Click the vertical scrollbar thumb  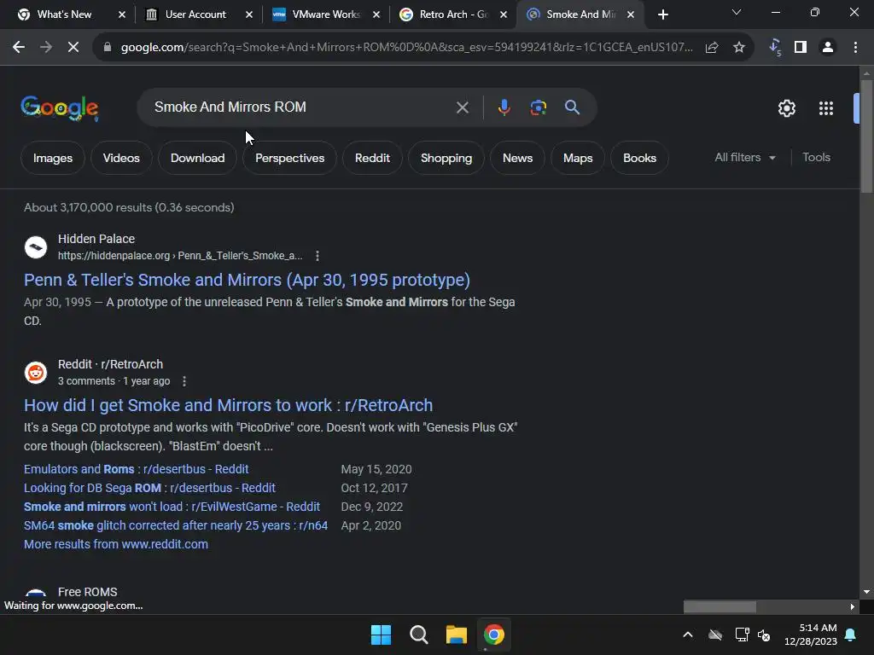(x=866, y=136)
